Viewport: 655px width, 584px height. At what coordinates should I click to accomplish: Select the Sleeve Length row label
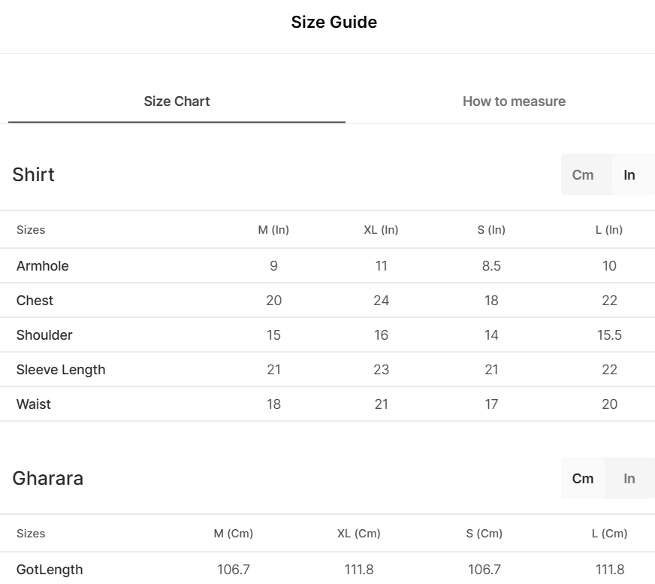[61, 370]
